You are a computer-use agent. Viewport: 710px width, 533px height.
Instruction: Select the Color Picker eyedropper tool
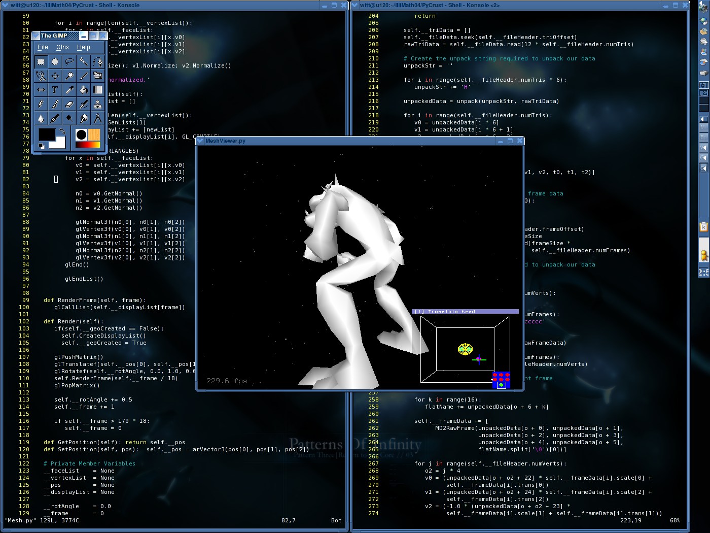pyautogui.click(x=69, y=90)
